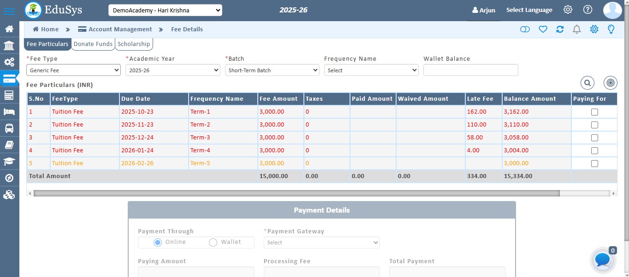Open the hostel bed icon in sidebar
This screenshot has width=629, height=277.
tap(9, 111)
